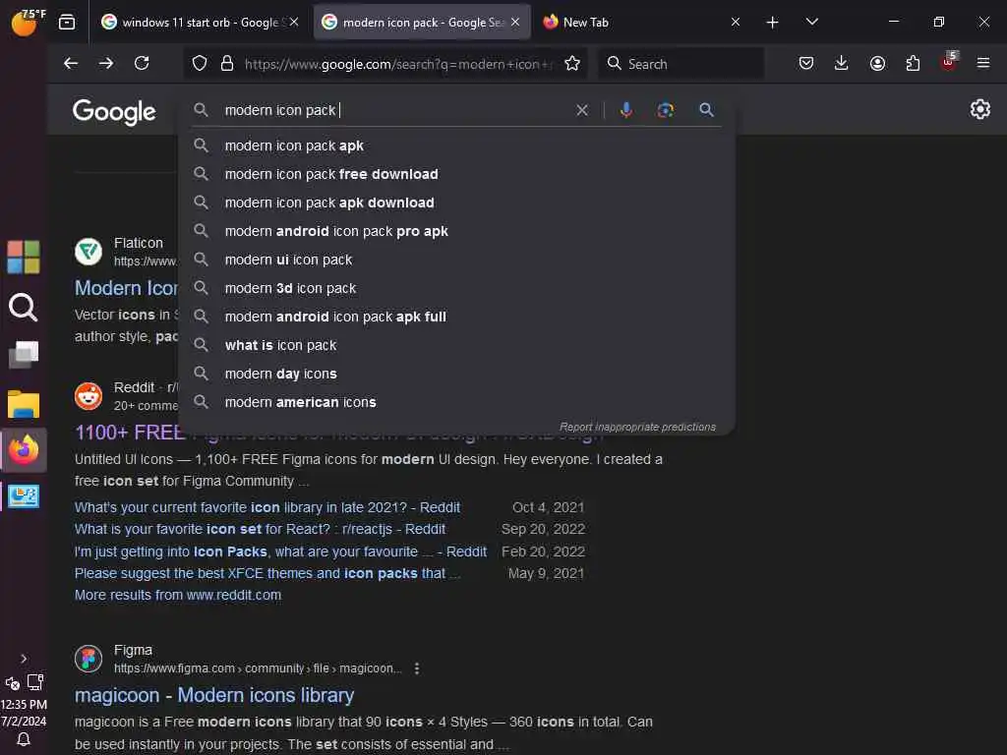
Task: Click the Firefox Search box
Action: coord(681,64)
